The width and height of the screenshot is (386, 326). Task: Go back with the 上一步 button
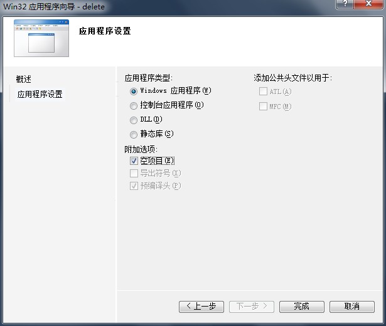point(201,307)
